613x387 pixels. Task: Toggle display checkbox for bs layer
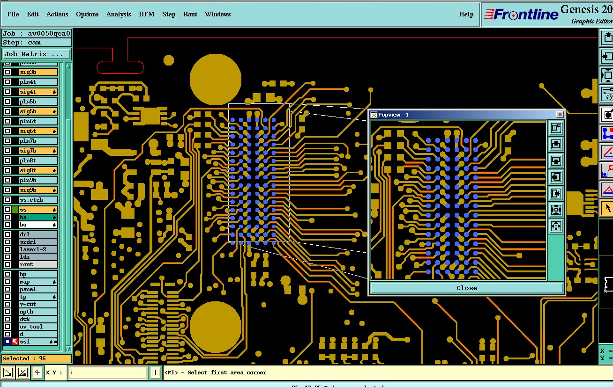point(7,217)
